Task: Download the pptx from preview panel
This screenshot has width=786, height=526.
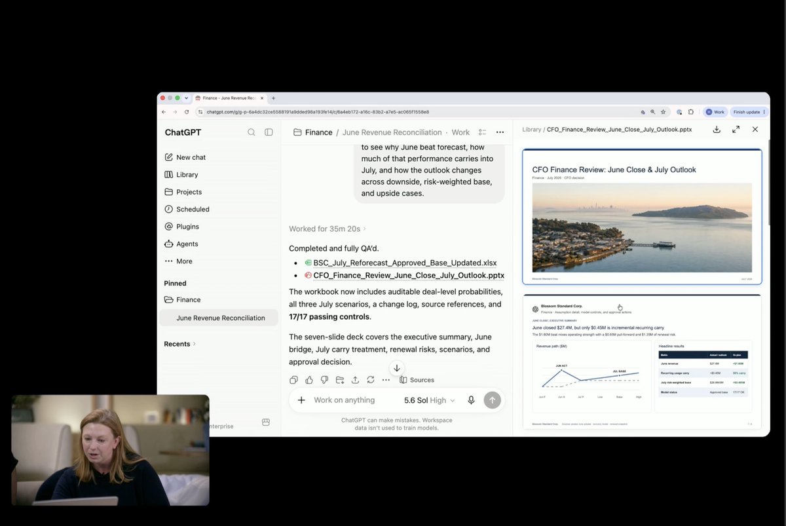Action: pos(717,130)
